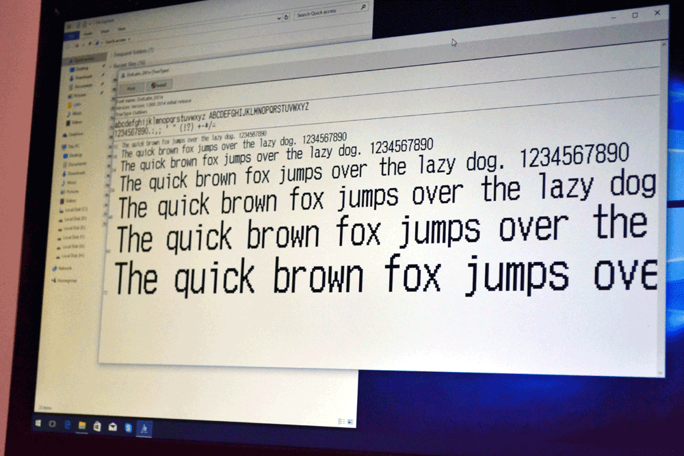Click Quick access path in address bar

point(116,40)
